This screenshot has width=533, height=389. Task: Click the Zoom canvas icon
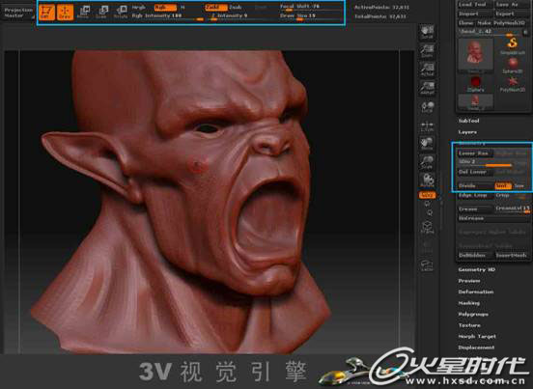click(427, 51)
